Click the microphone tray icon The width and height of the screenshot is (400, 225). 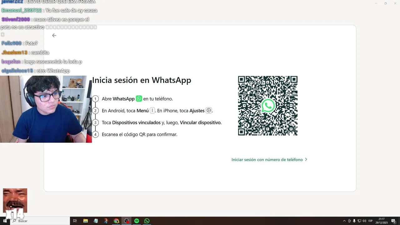354,221
